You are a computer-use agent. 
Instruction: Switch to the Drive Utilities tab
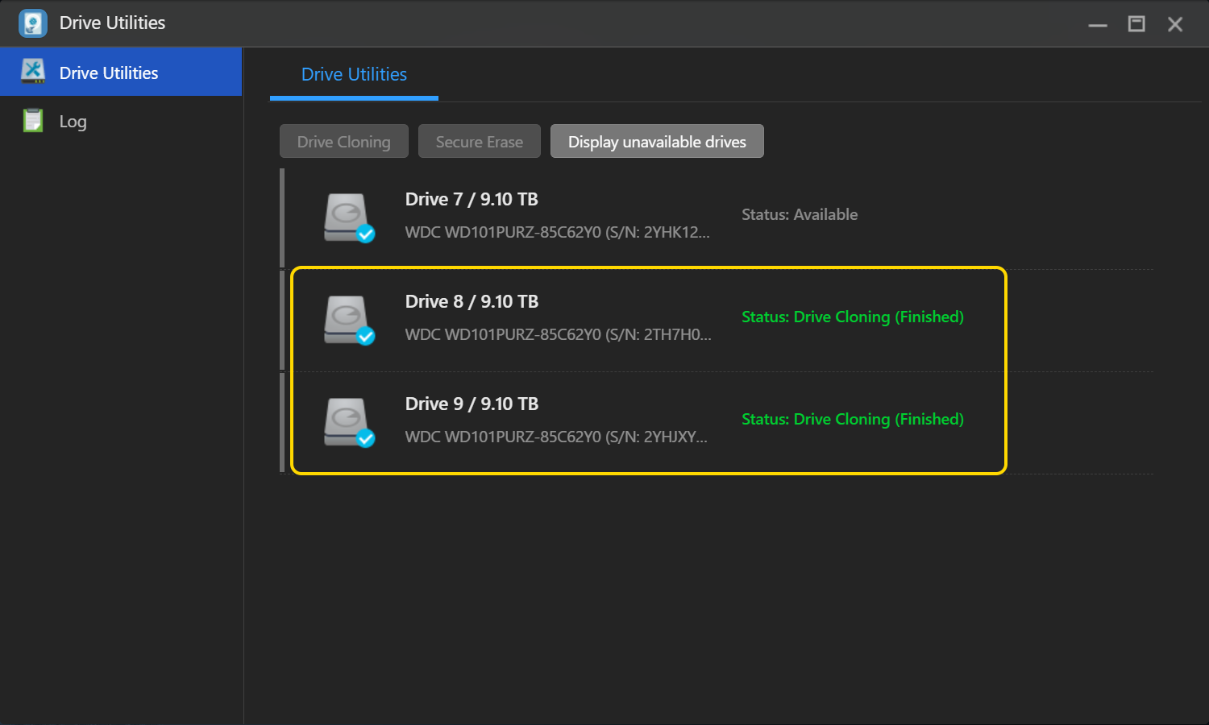(x=354, y=75)
